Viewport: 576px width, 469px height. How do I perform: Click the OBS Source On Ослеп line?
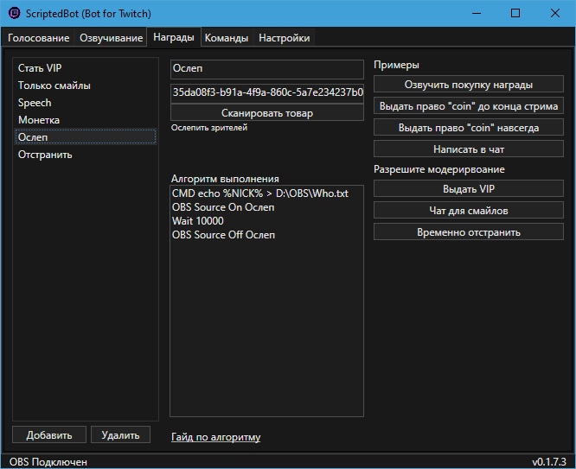pos(223,207)
